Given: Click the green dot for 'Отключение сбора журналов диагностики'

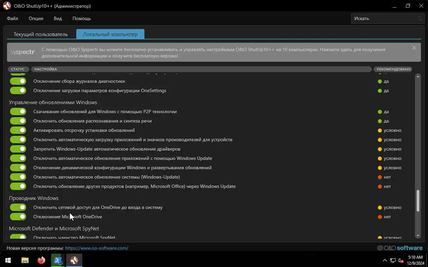Looking at the screenshot, I should 380,81.
